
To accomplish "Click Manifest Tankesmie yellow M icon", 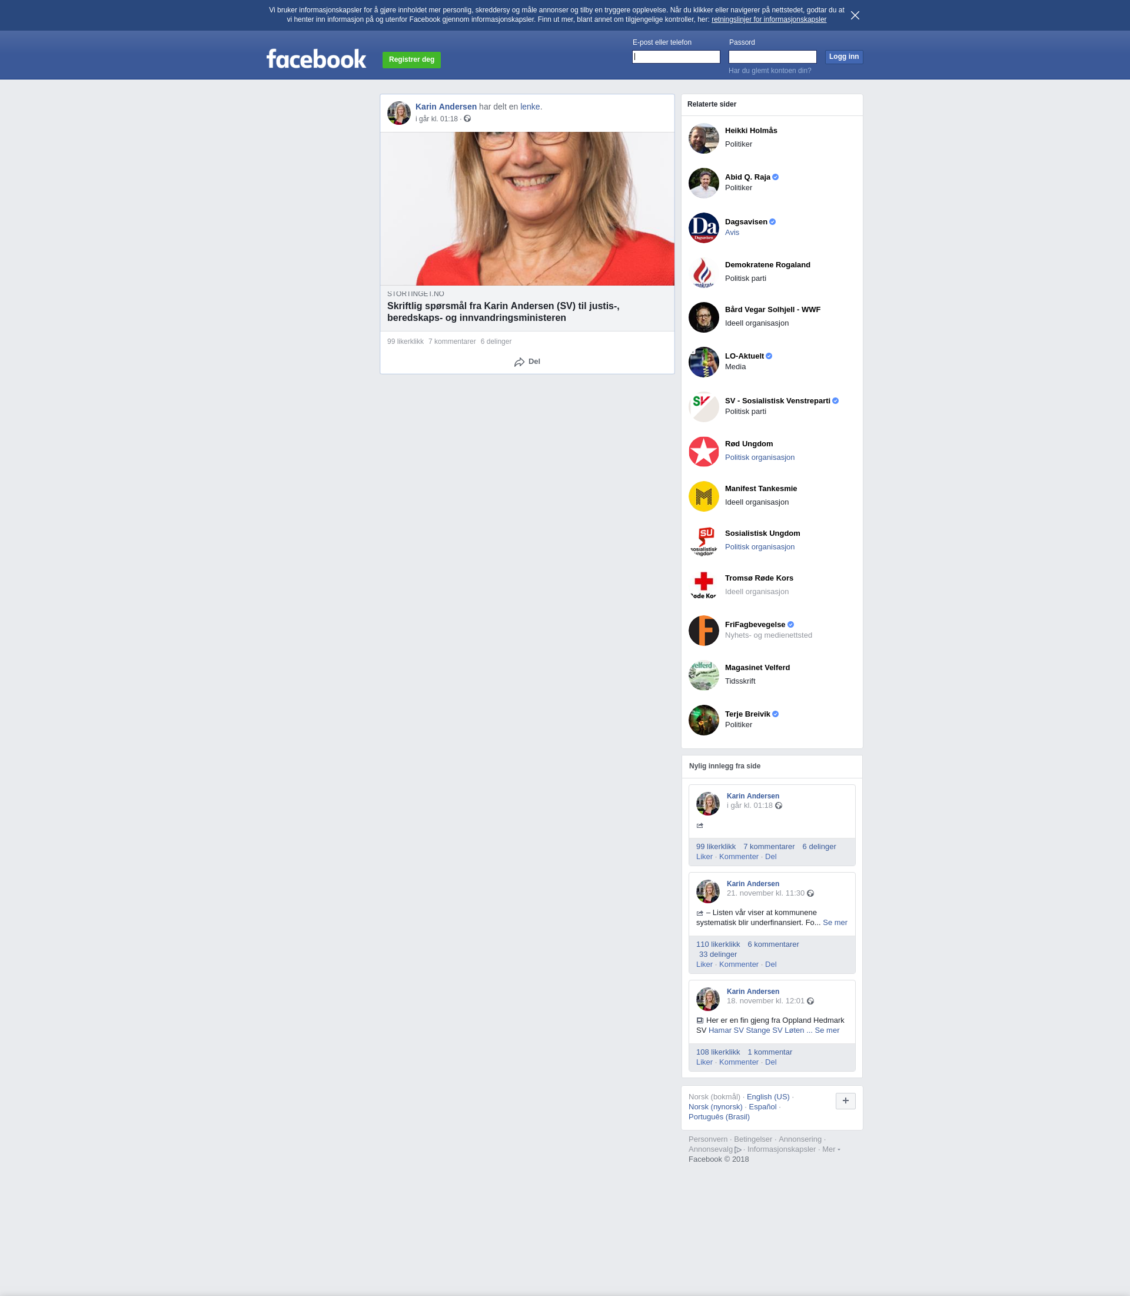I will pos(703,496).
